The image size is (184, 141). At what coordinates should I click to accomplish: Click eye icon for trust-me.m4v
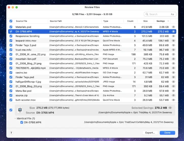click(x=173, y=50)
